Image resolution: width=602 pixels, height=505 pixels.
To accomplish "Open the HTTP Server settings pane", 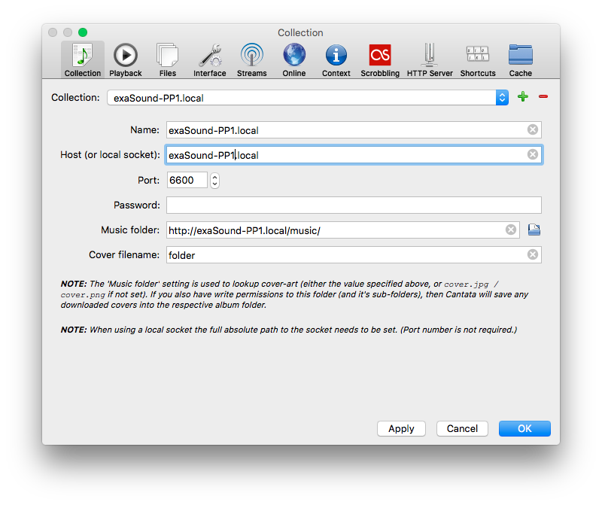I will coord(430,60).
